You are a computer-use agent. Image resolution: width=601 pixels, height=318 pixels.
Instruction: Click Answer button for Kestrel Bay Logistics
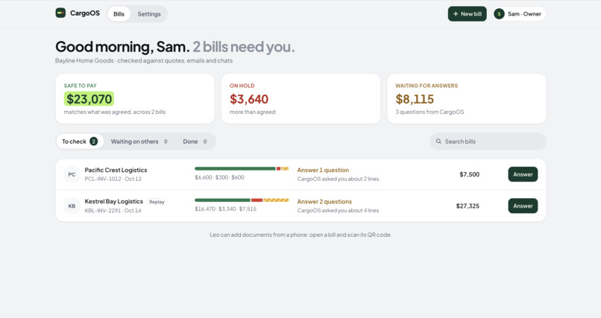(x=523, y=206)
